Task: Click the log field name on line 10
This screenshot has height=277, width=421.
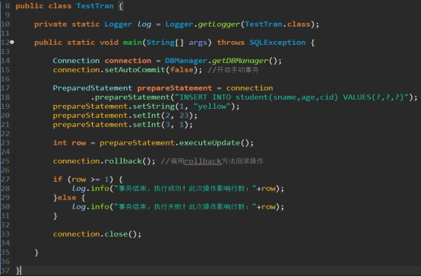Action: (144, 24)
